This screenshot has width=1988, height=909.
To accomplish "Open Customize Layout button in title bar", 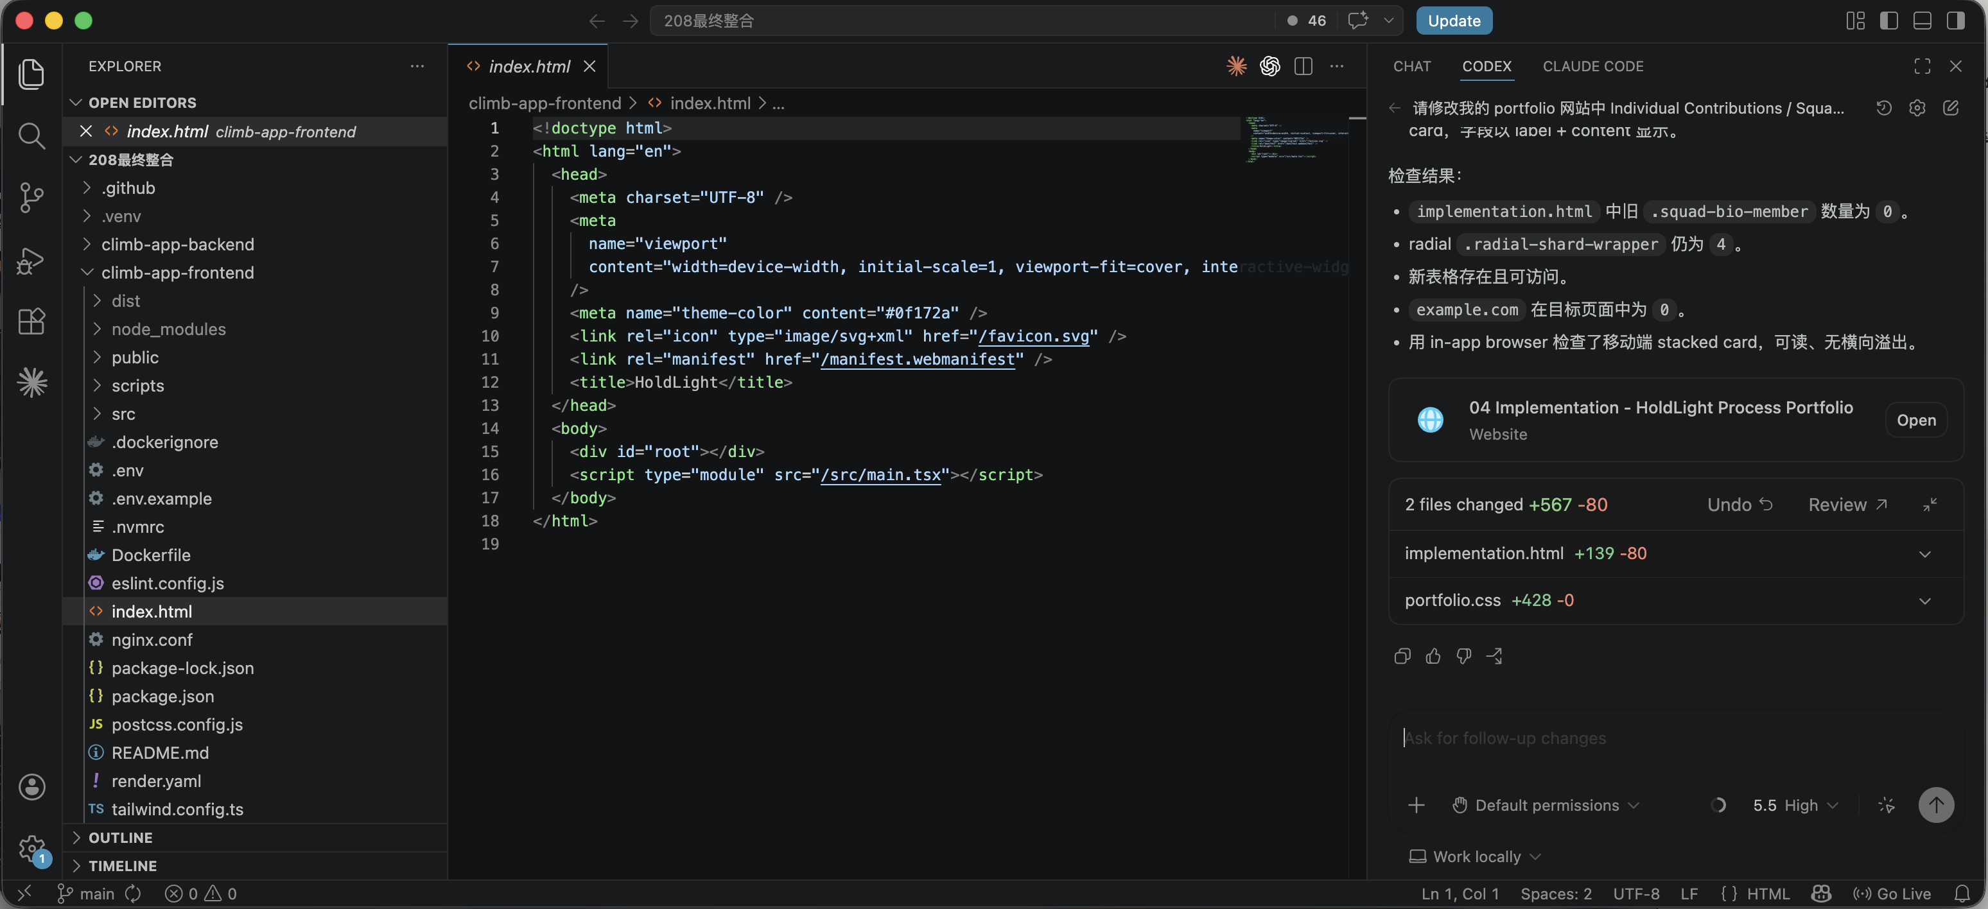I will click(1855, 21).
